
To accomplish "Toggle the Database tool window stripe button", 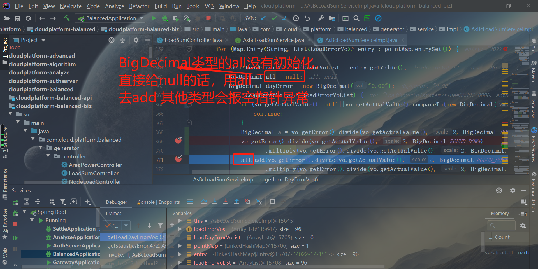I will (534, 105).
